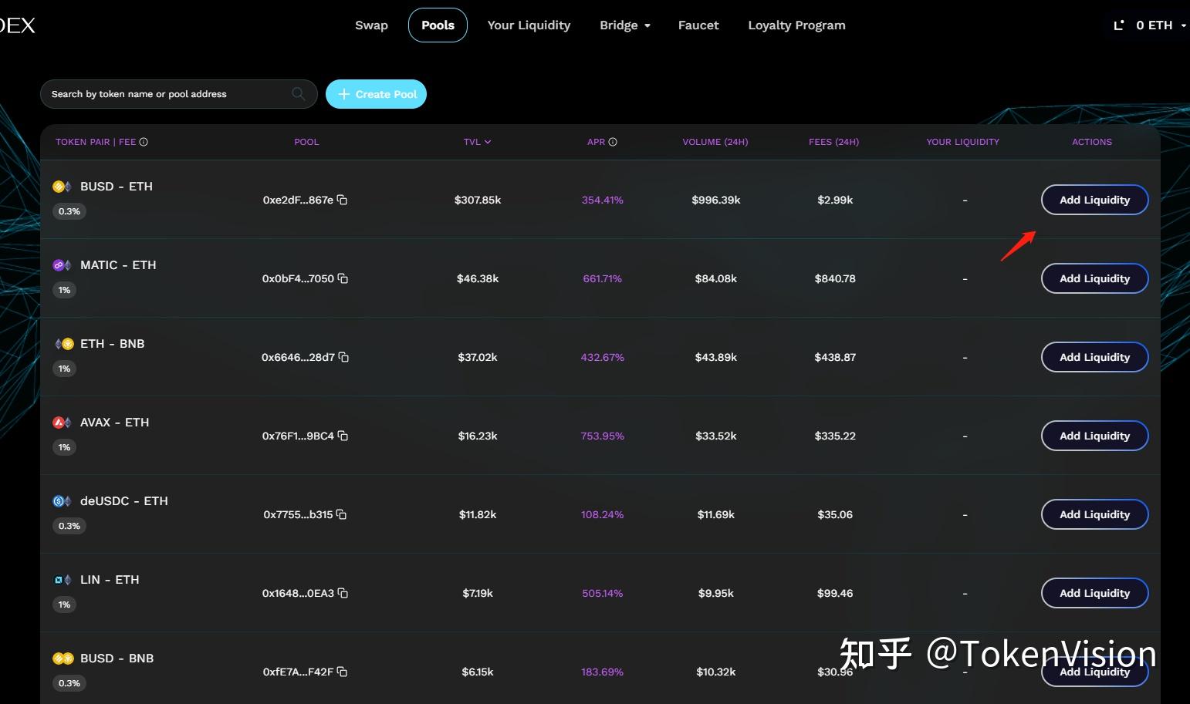Viewport: 1190px width, 704px height.
Task: Click Add Liquidity on the LIN-ETH row
Action: point(1094,593)
